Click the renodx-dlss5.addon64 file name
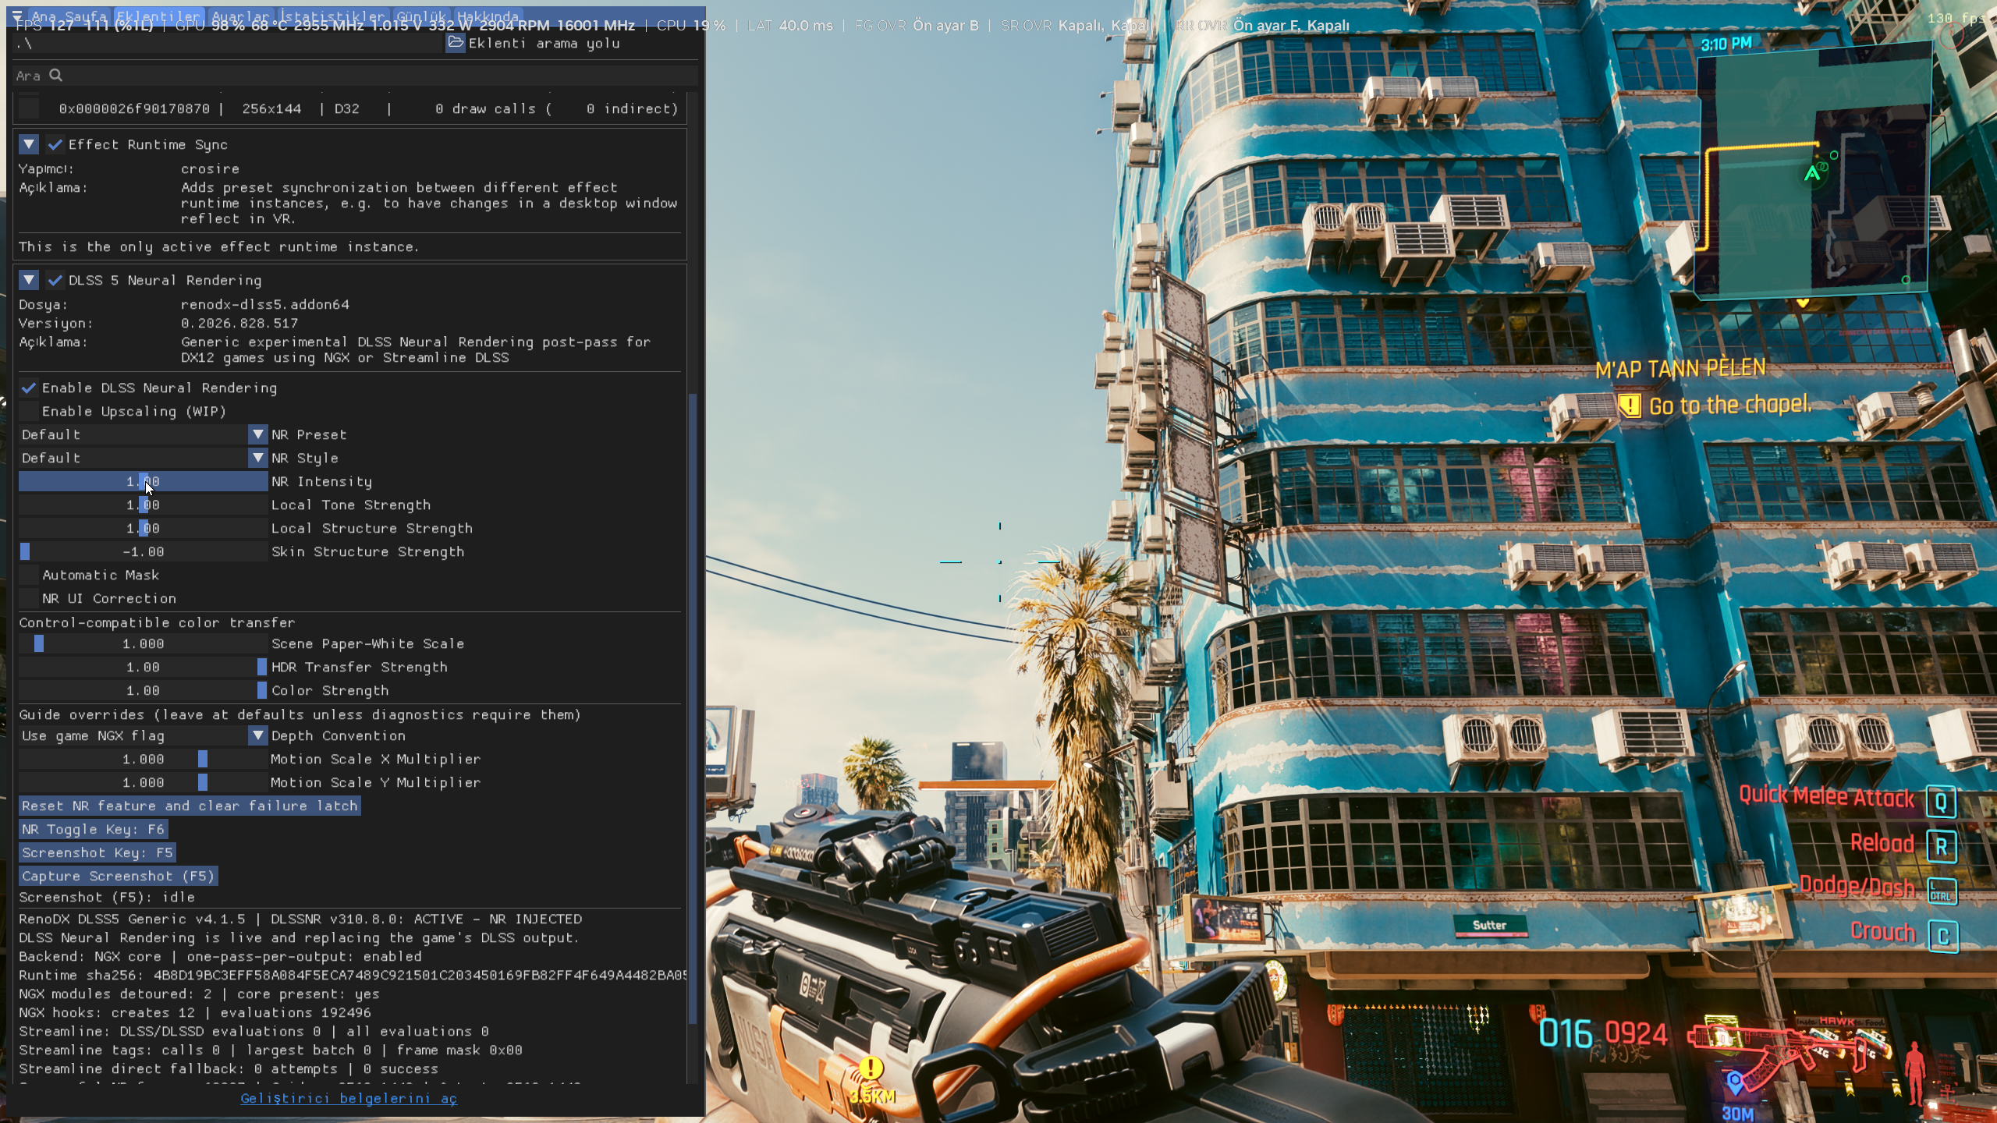The width and height of the screenshot is (1997, 1123). tap(265, 305)
